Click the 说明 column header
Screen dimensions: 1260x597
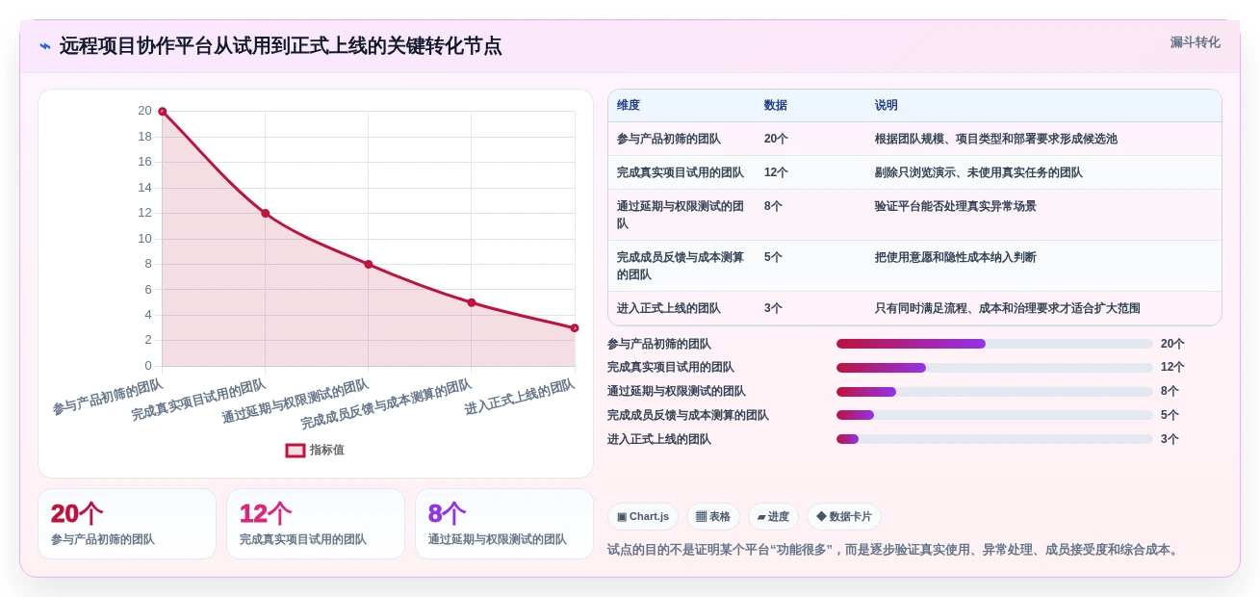coord(887,105)
